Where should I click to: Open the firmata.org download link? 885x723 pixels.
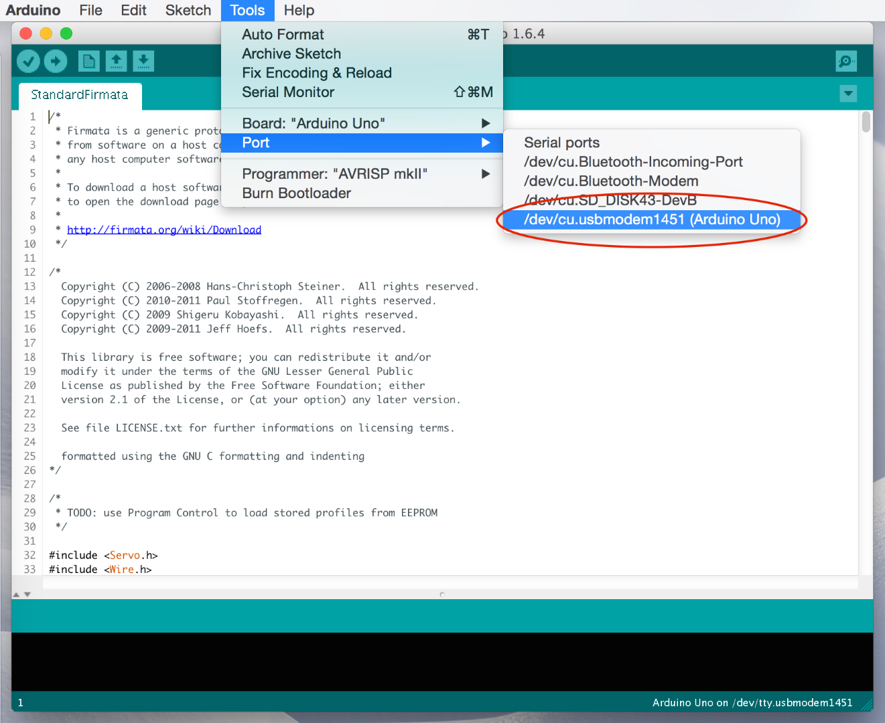163,229
